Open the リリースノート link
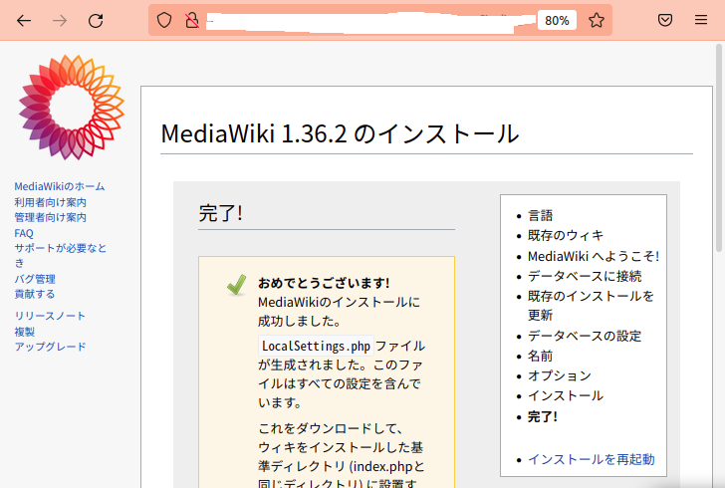The width and height of the screenshot is (725, 488). click(x=50, y=316)
